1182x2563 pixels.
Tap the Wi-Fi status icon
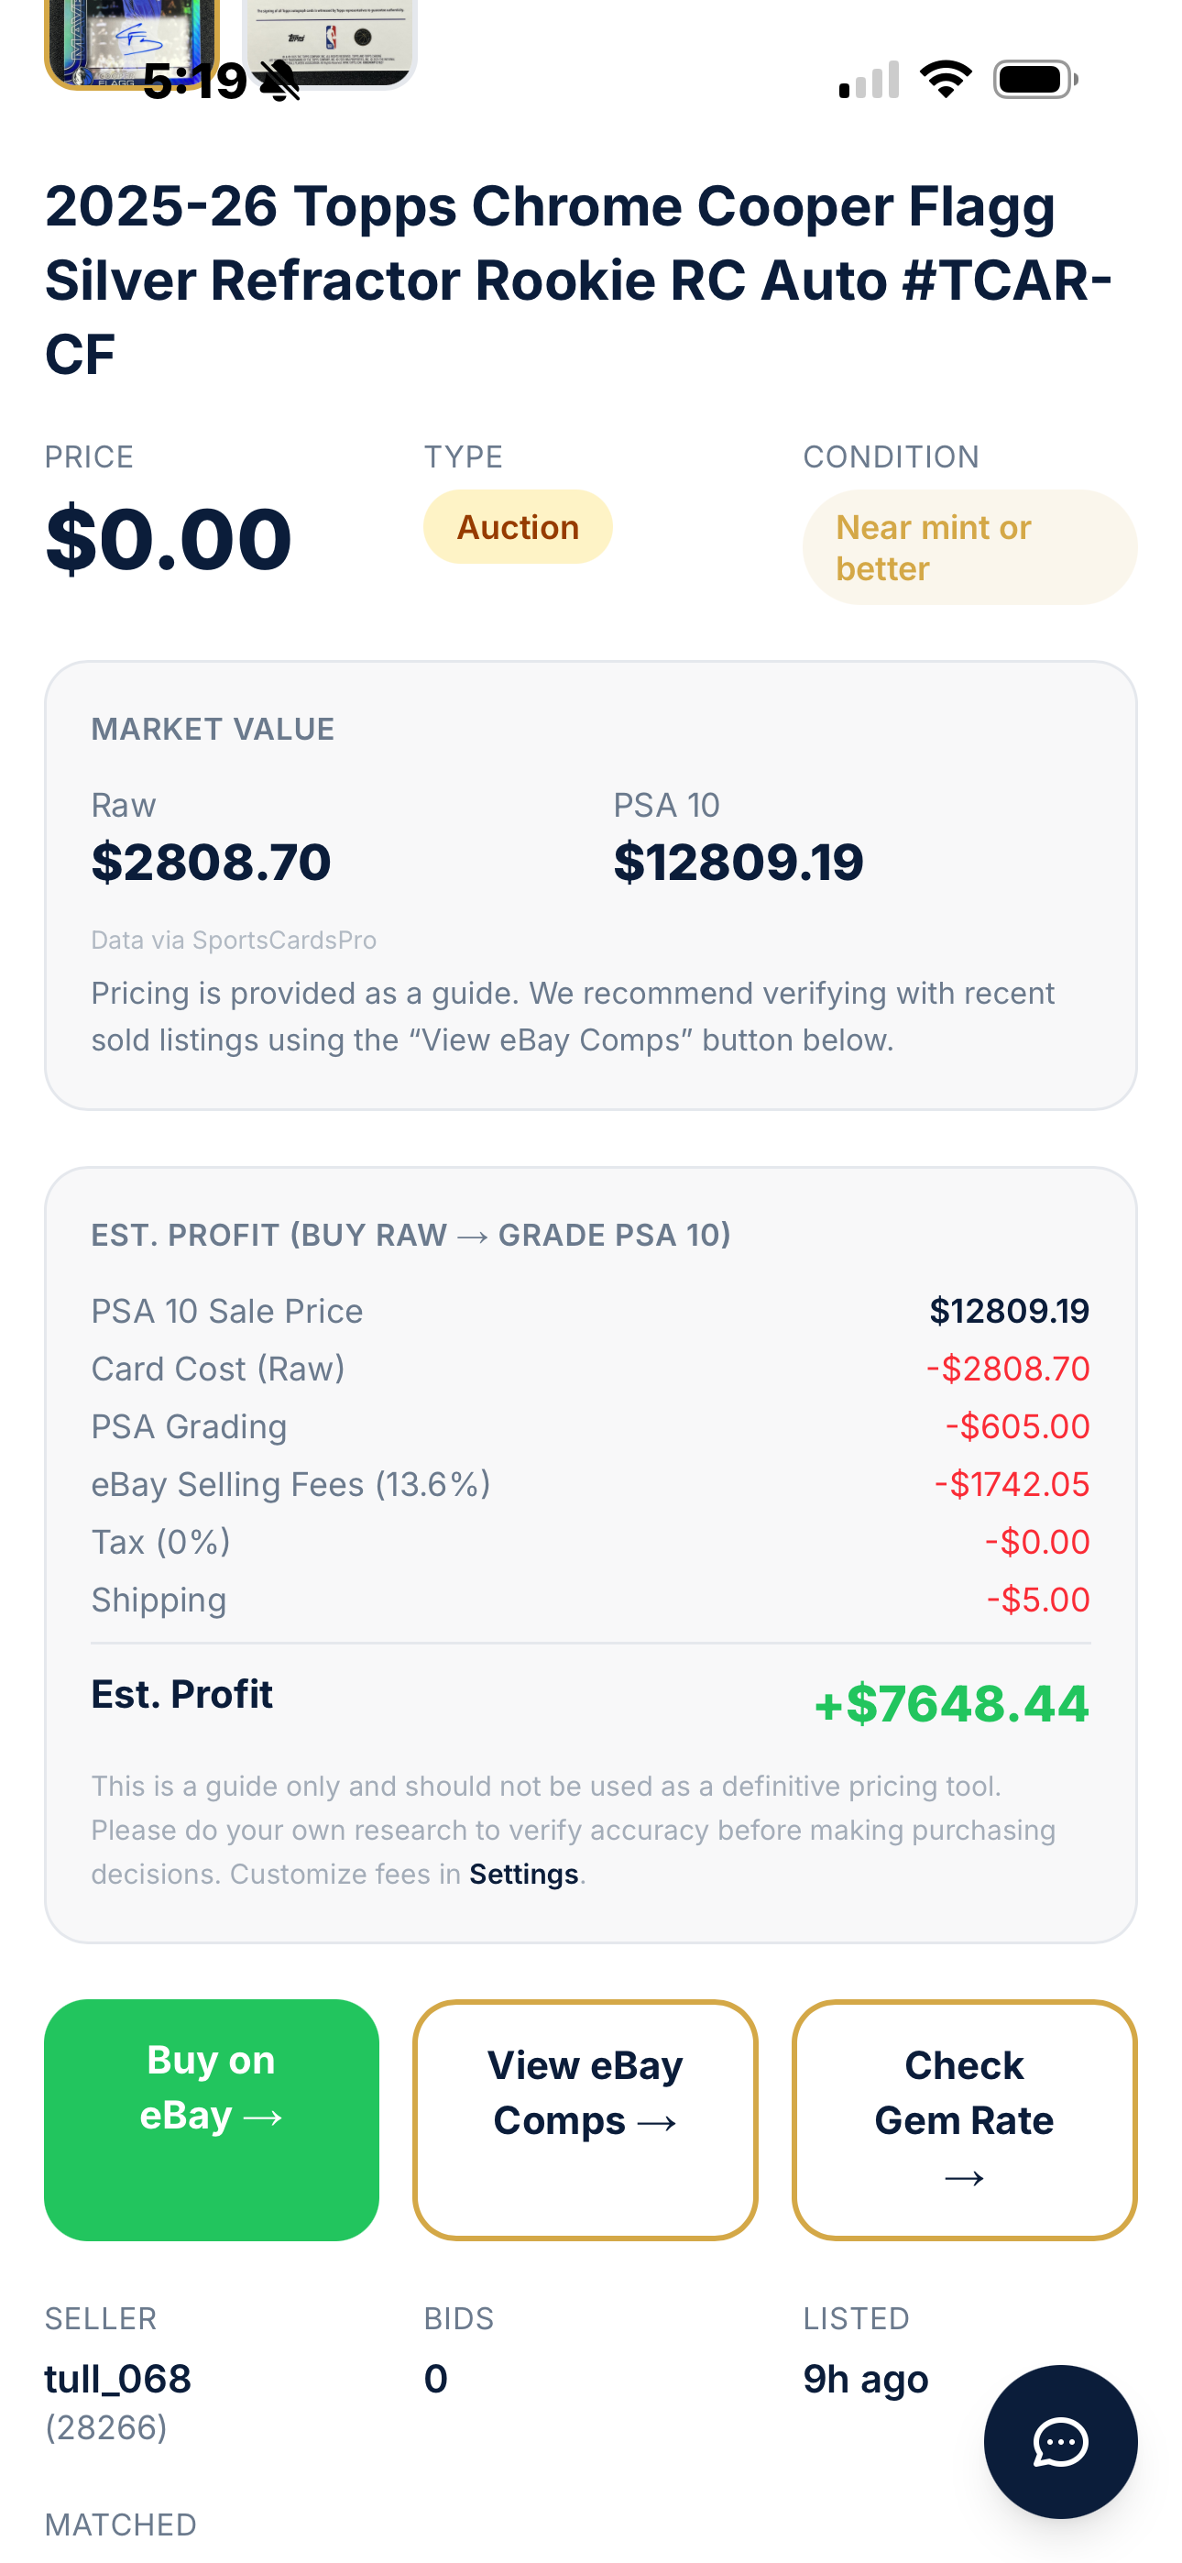point(946,80)
